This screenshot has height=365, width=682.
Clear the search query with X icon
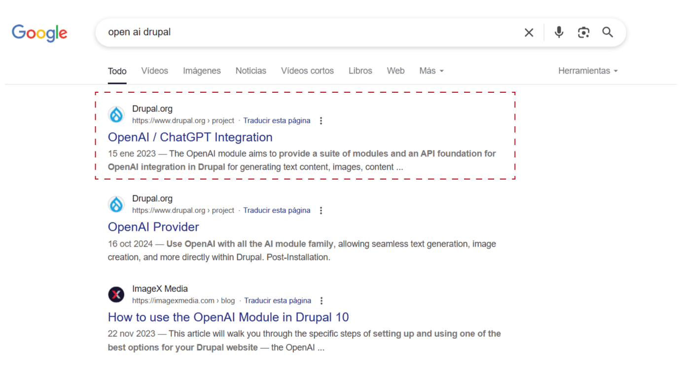point(529,33)
